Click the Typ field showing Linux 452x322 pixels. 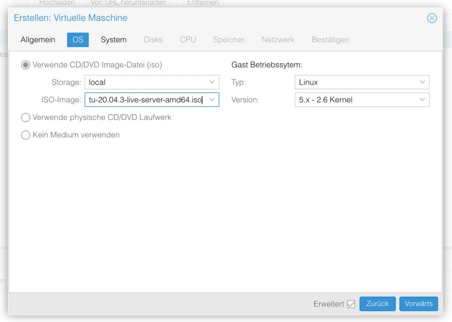(355, 82)
